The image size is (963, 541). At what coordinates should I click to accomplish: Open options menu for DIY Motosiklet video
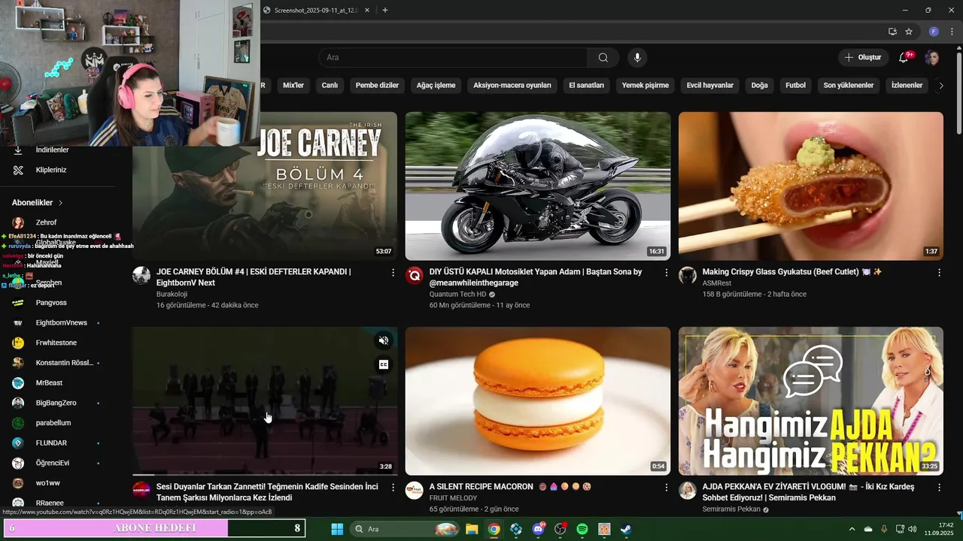coord(666,273)
